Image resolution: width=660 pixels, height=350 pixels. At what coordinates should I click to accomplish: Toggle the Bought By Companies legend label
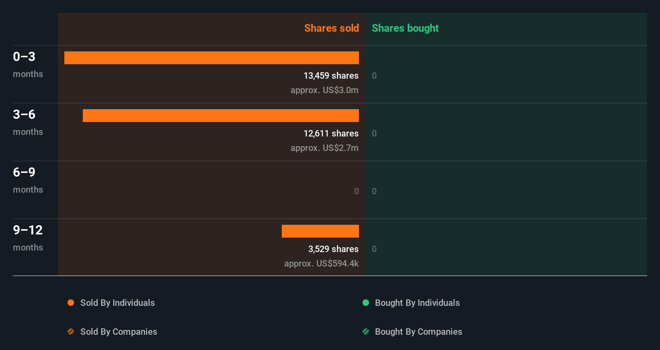[x=418, y=332]
